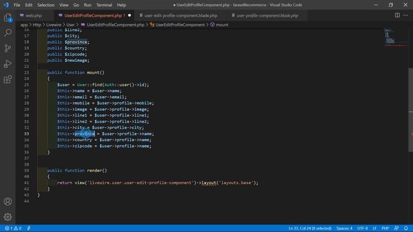
Task: Click the $newimage property declaration
Action: point(76,60)
